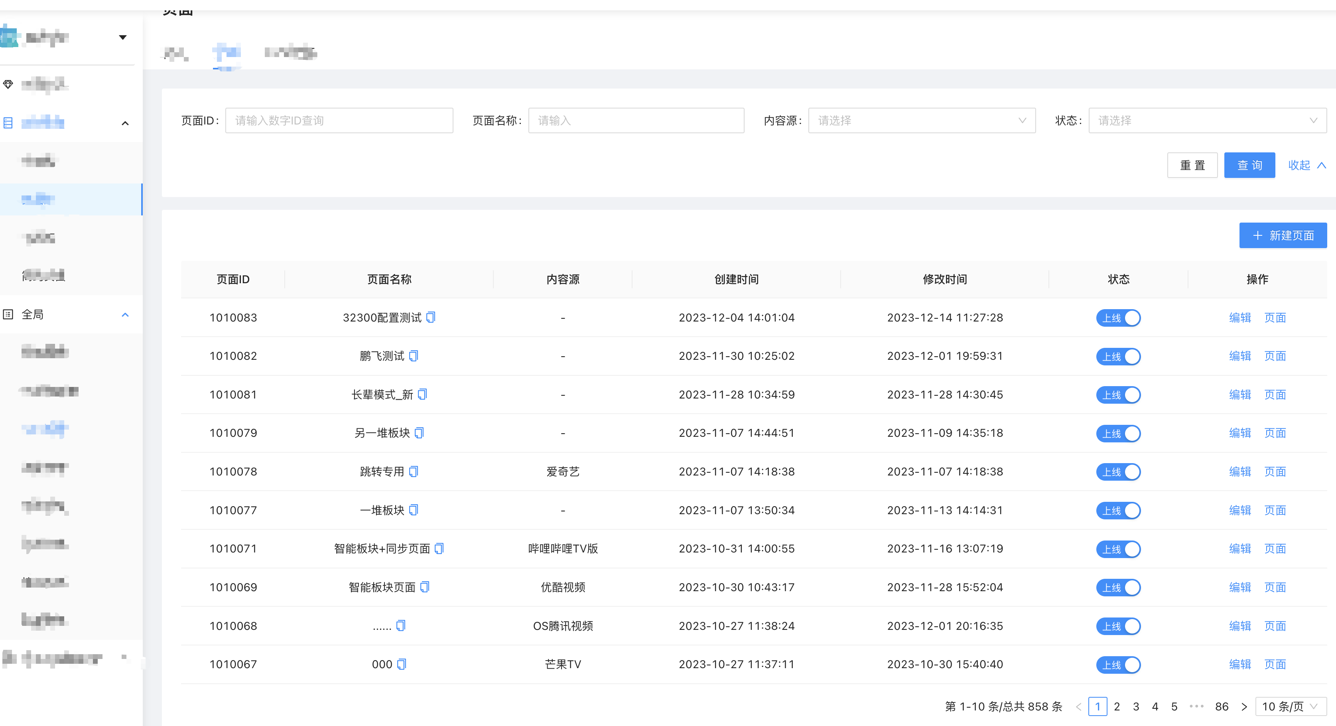This screenshot has width=1336, height=726.
Task: Click the 全局 list icon in sidebar
Action: [8, 314]
